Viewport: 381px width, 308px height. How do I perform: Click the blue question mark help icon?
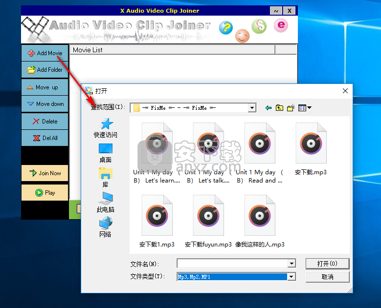click(226, 28)
